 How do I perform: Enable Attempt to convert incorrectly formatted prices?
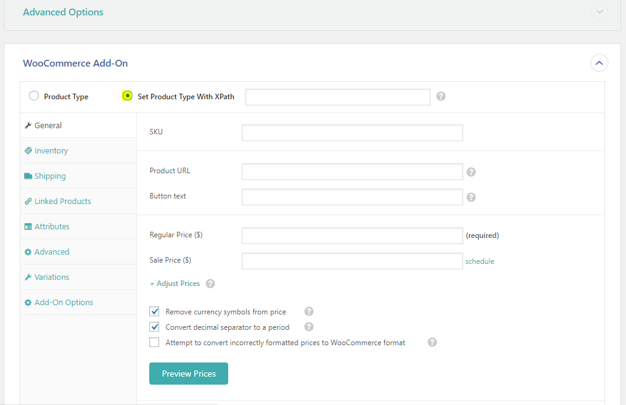(x=155, y=342)
